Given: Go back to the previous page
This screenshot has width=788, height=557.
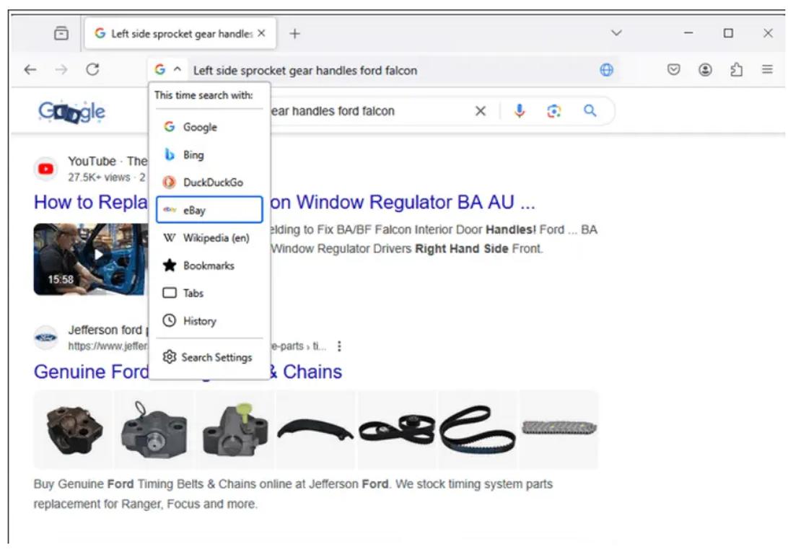Looking at the screenshot, I should pyautogui.click(x=30, y=69).
